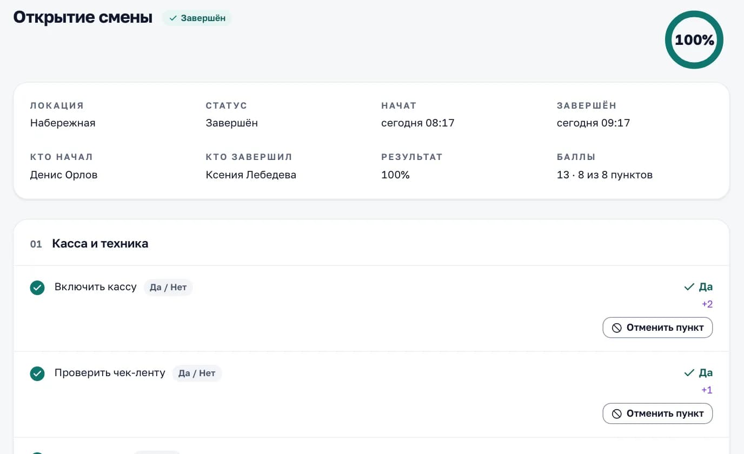
Task: Click the finisher name Ксения Лебедева
Action: point(251,175)
